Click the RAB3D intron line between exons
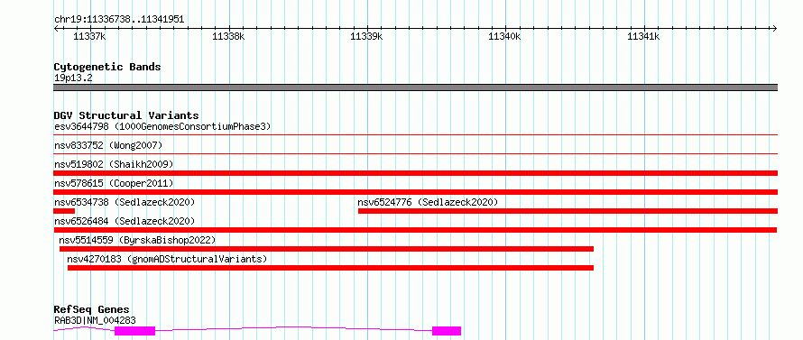 point(293,327)
